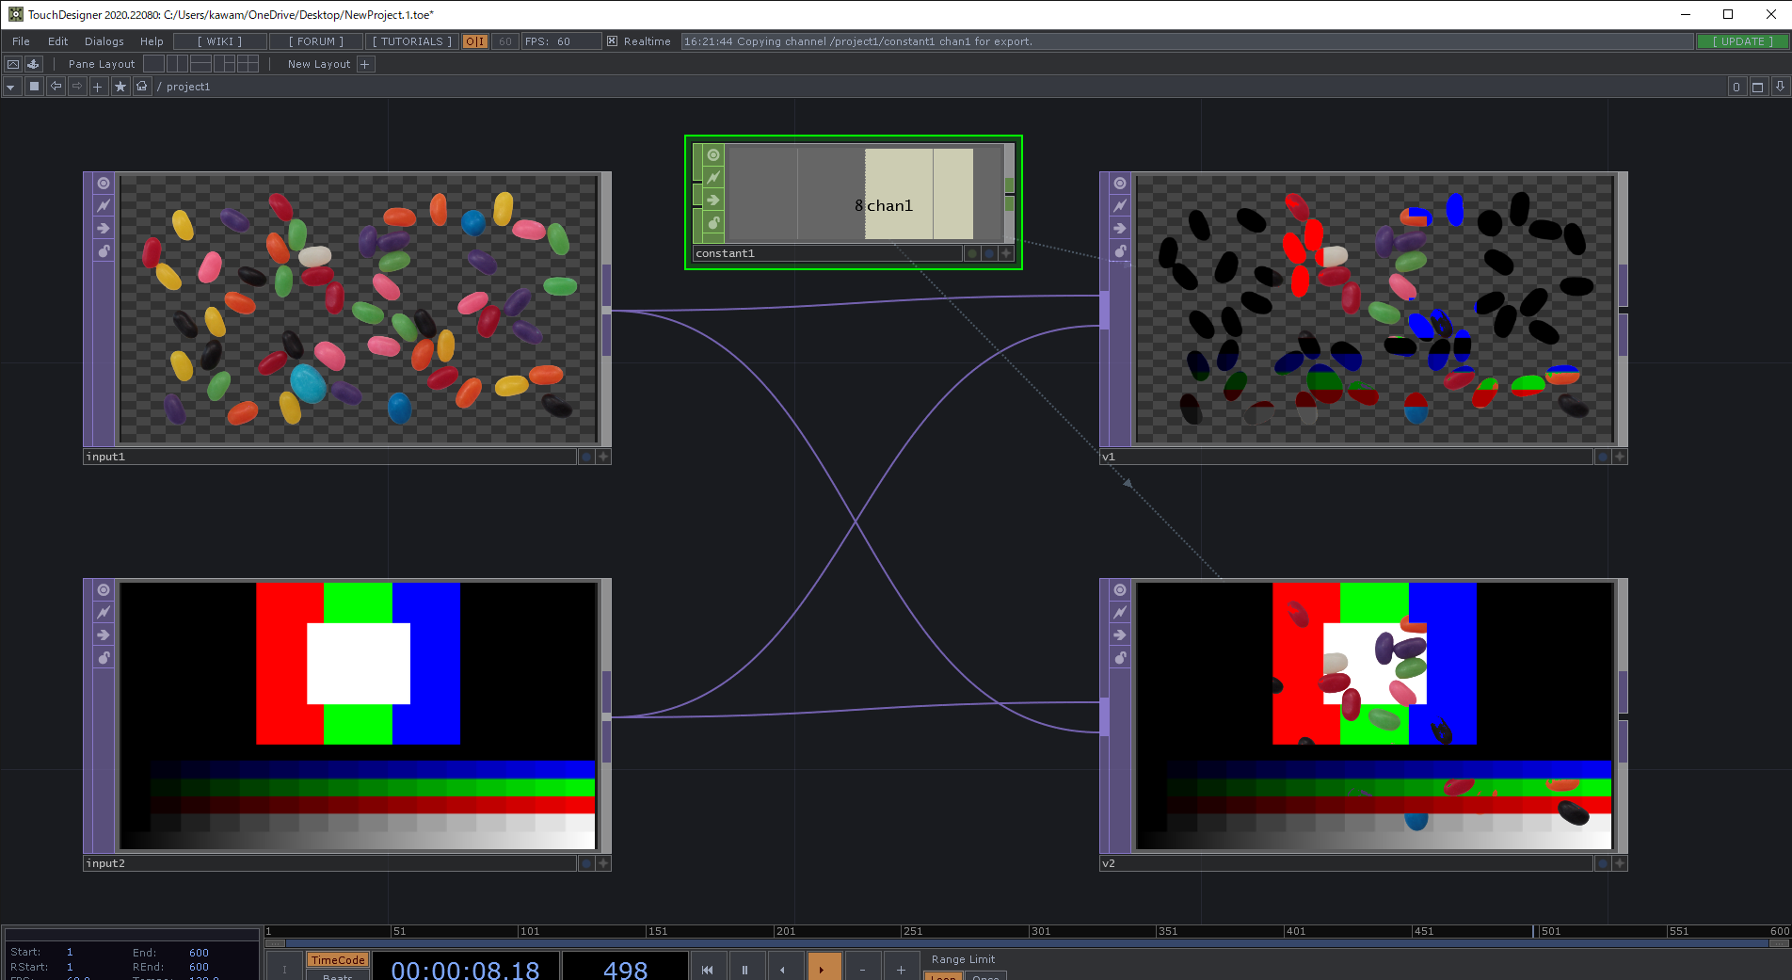Select single pane layout
Screen dimensions: 1792x980
tap(153, 64)
